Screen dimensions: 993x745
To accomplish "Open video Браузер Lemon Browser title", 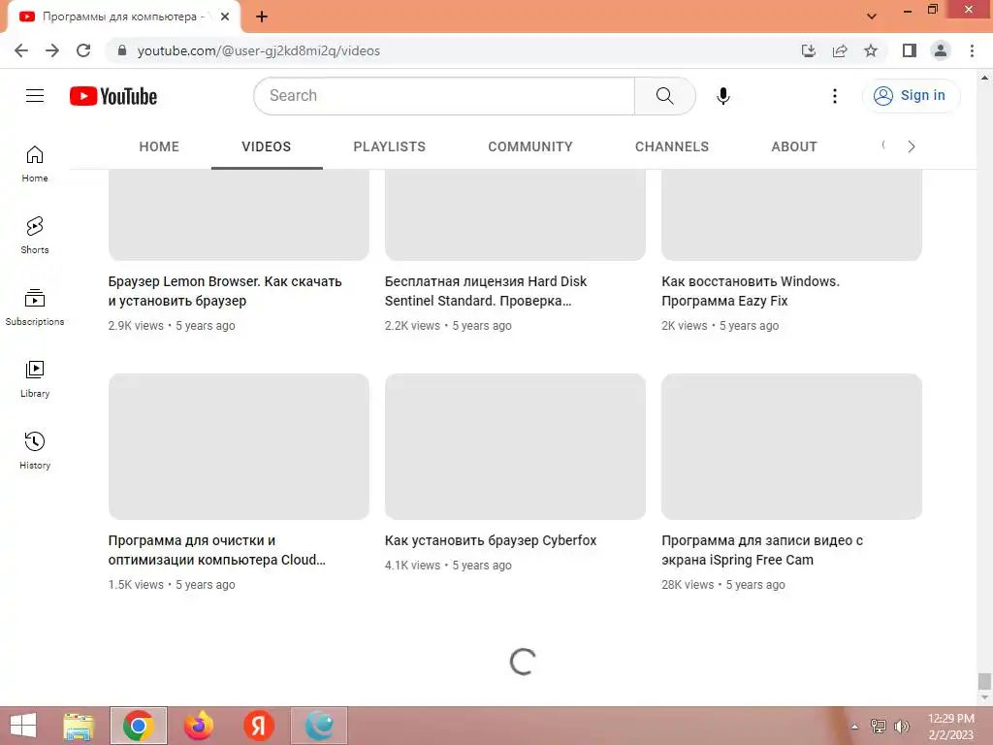I will (225, 291).
